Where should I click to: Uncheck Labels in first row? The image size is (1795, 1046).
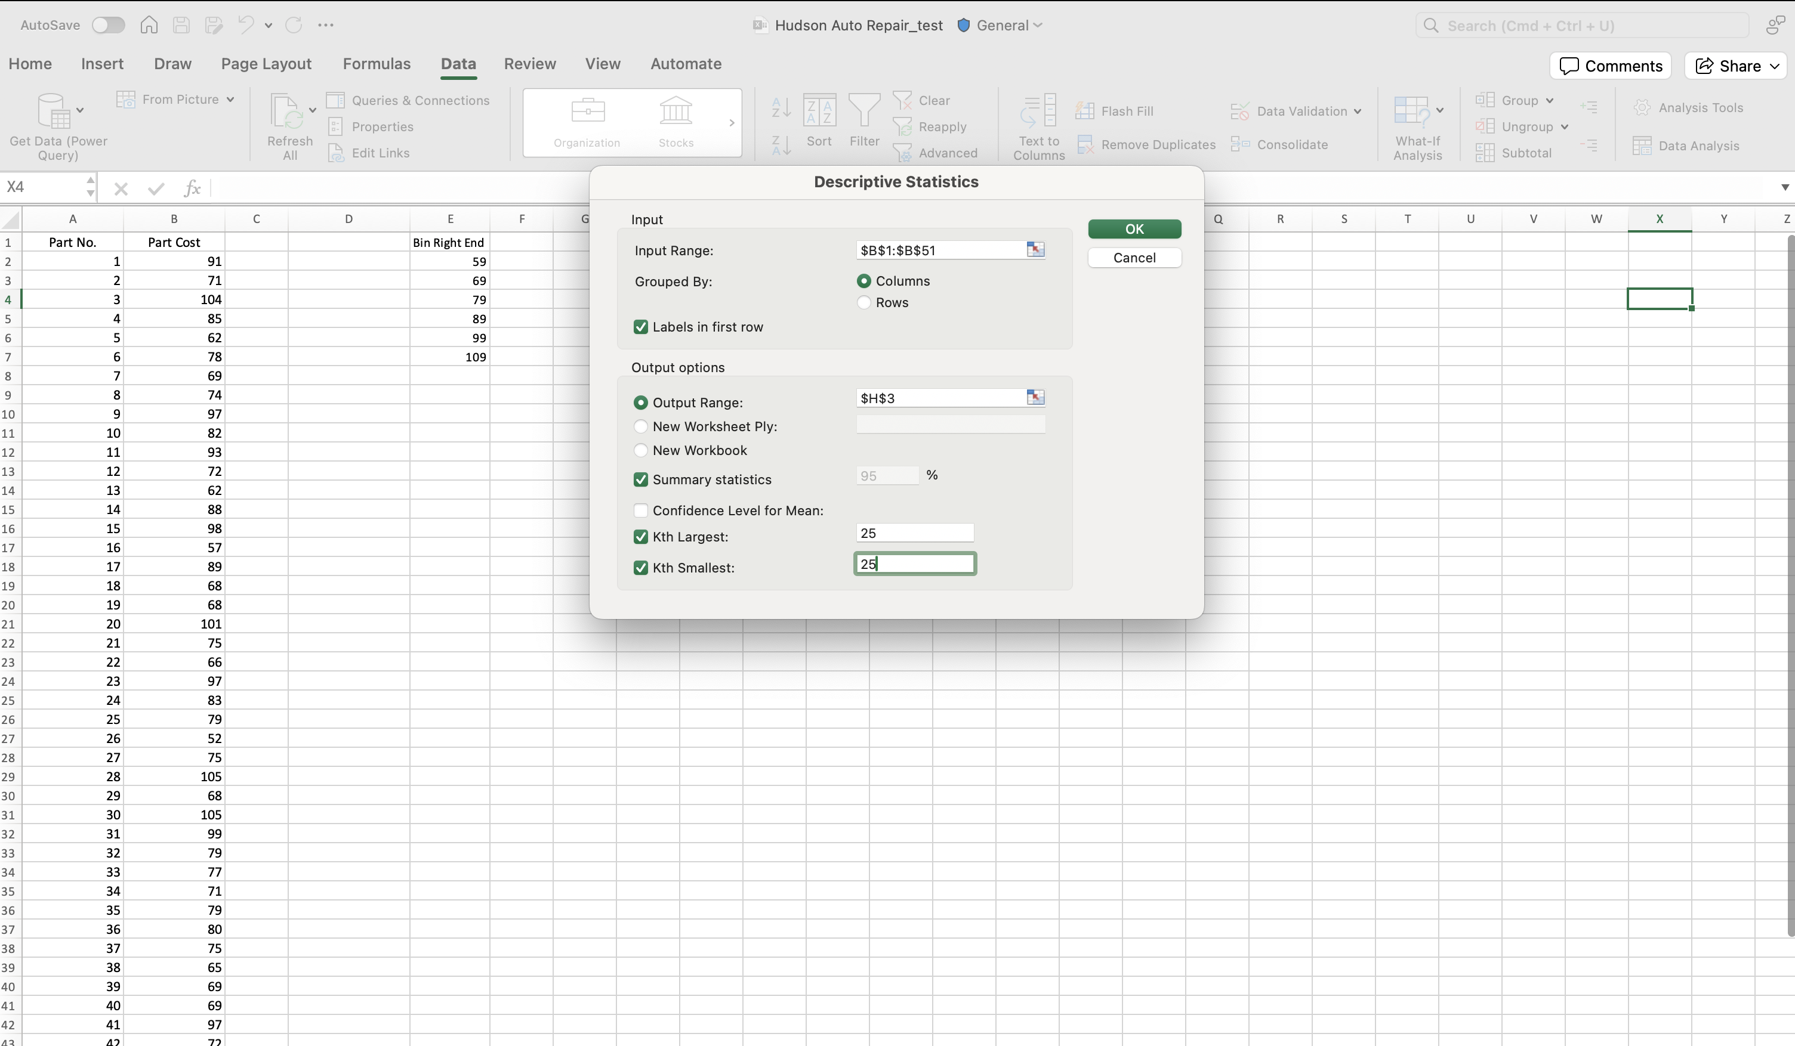click(x=640, y=327)
